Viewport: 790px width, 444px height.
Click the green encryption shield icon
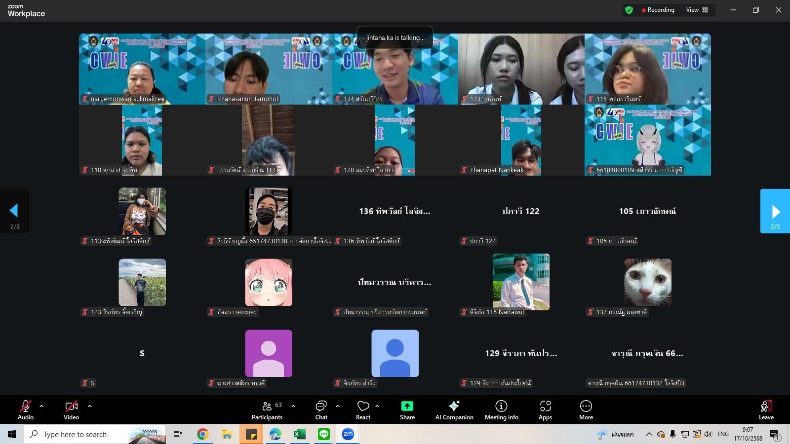(629, 10)
